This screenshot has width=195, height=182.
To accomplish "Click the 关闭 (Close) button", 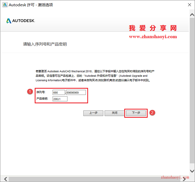I will tap(114, 113).
